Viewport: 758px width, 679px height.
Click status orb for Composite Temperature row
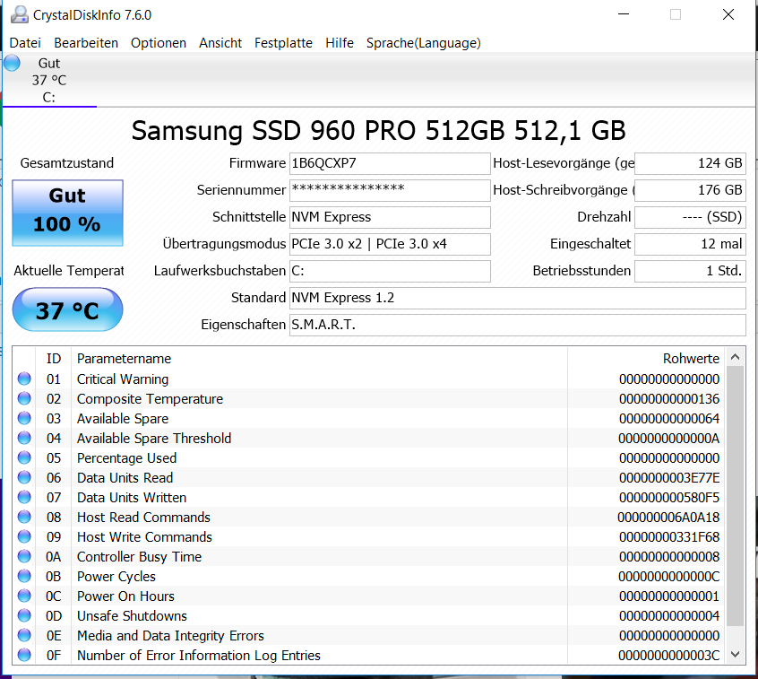[x=24, y=398]
